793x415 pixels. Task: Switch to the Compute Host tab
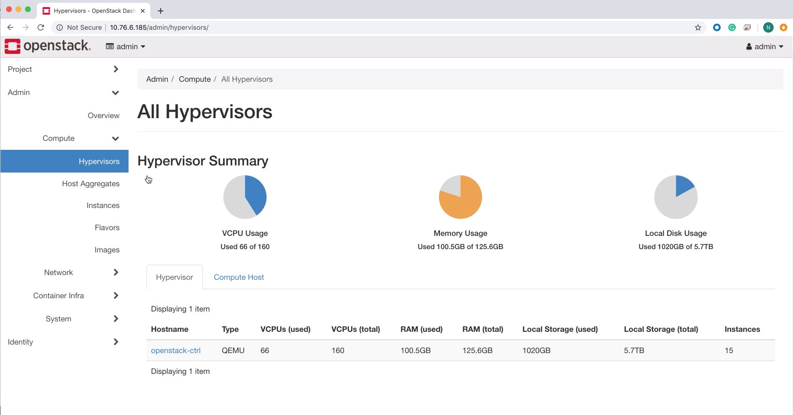coord(239,277)
